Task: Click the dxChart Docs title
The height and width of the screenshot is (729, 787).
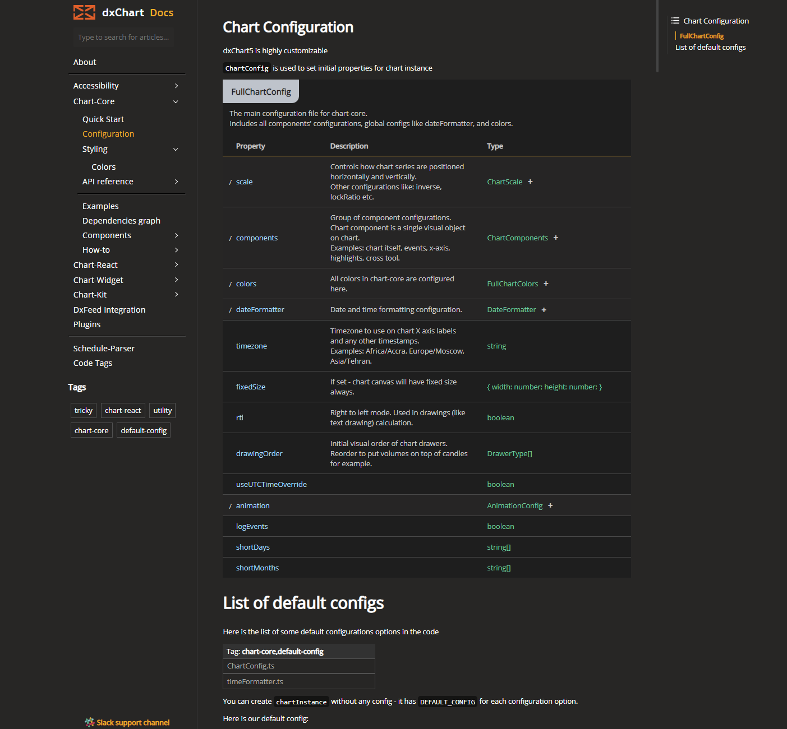Action: [137, 12]
